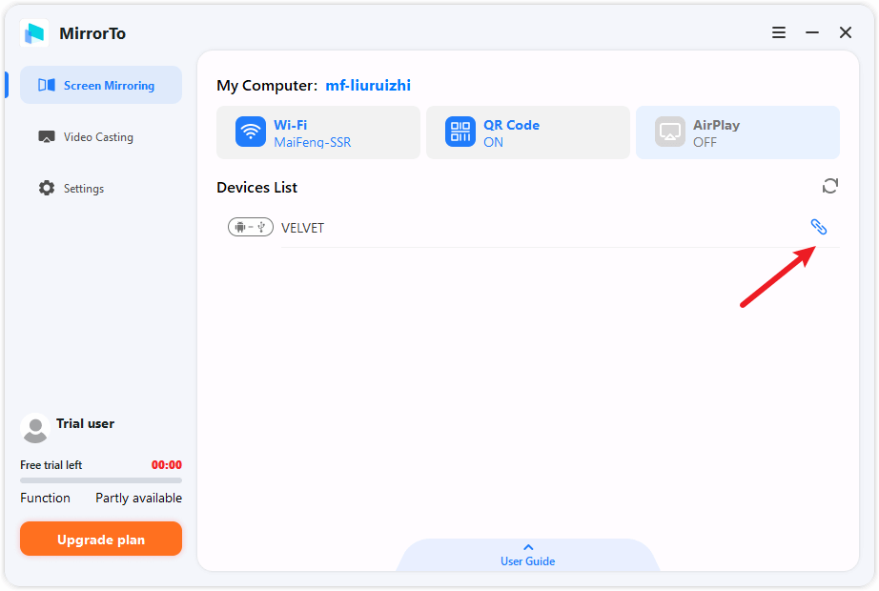
Task: Click the Trial user label
Action: [x=85, y=424]
